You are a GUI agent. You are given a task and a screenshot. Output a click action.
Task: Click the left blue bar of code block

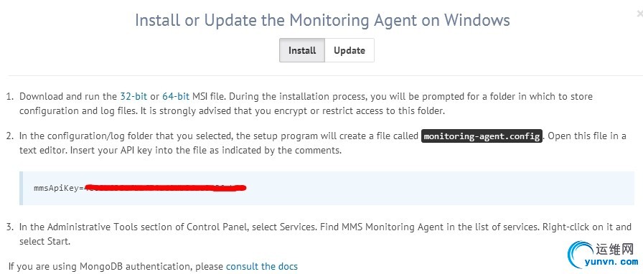tap(21, 188)
